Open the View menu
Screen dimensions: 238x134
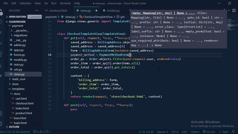pos(38,3)
